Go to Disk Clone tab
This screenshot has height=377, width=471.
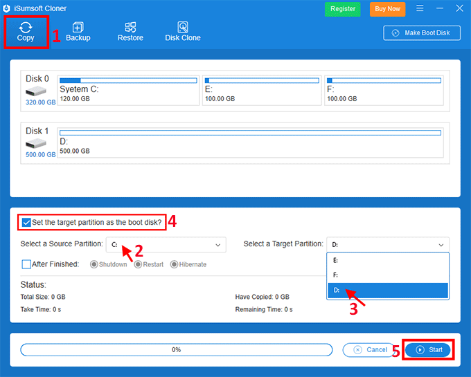(183, 32)
